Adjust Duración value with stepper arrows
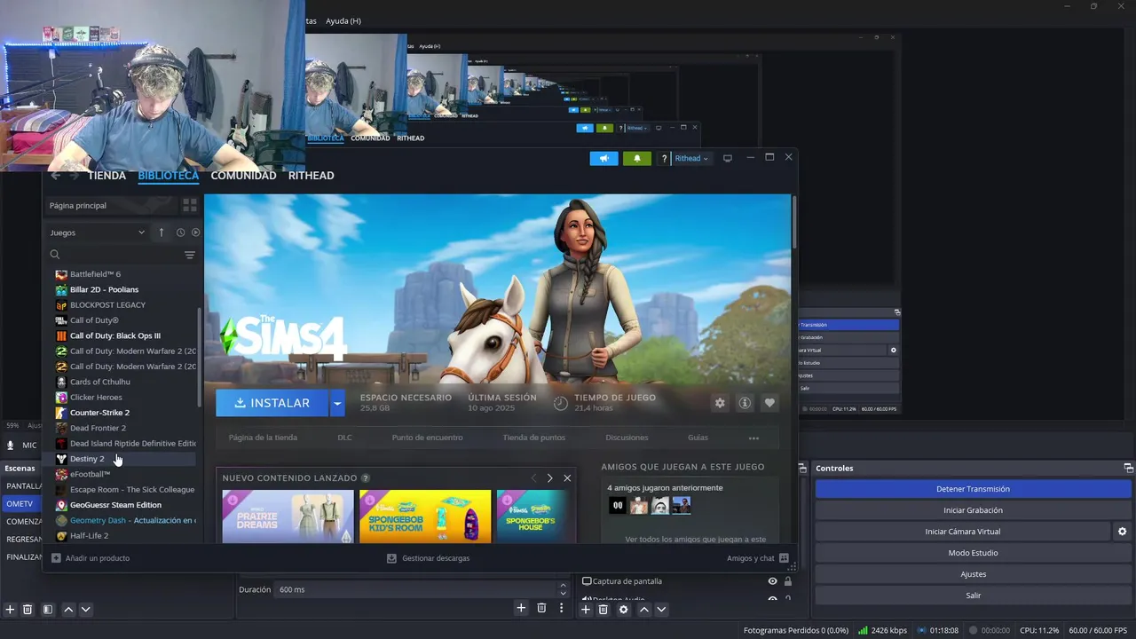Image resolution: width=1136 pixels, height=639 pixels. pyautogui.click(x=563, y=589)
